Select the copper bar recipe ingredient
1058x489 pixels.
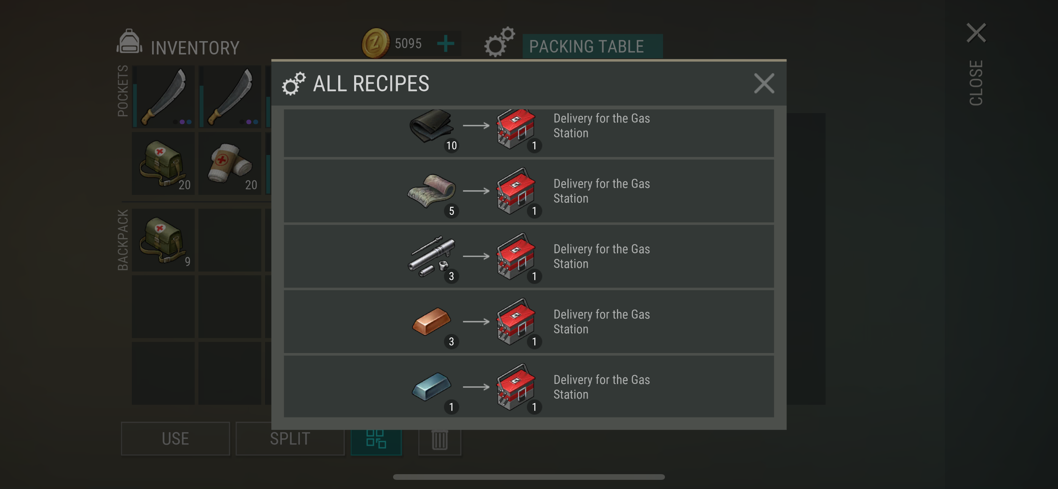[x=432, y=322]
